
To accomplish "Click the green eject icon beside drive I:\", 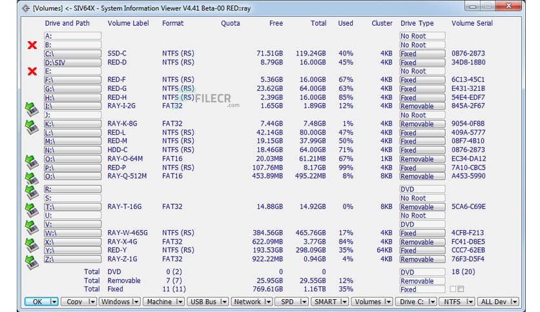I will point(32,108).
